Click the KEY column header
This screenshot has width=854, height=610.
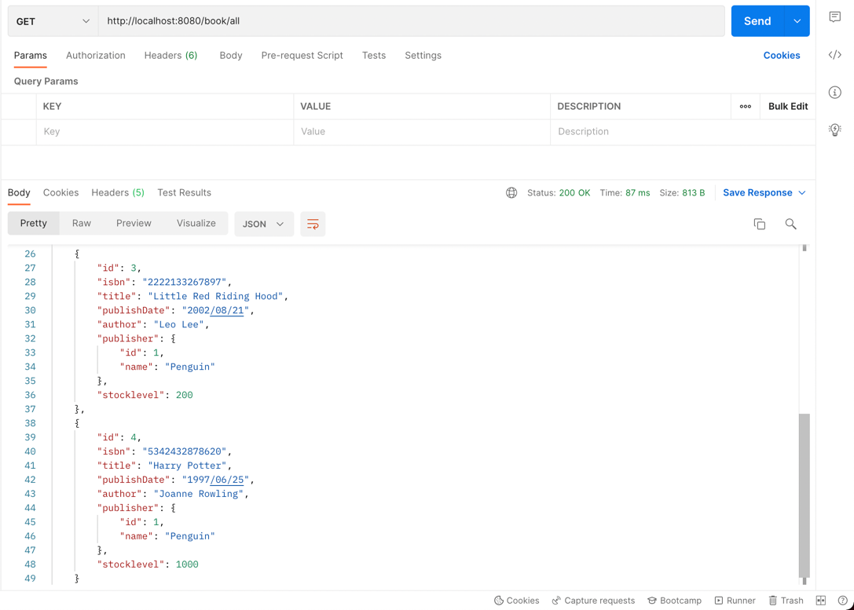(x=52, y=106)
